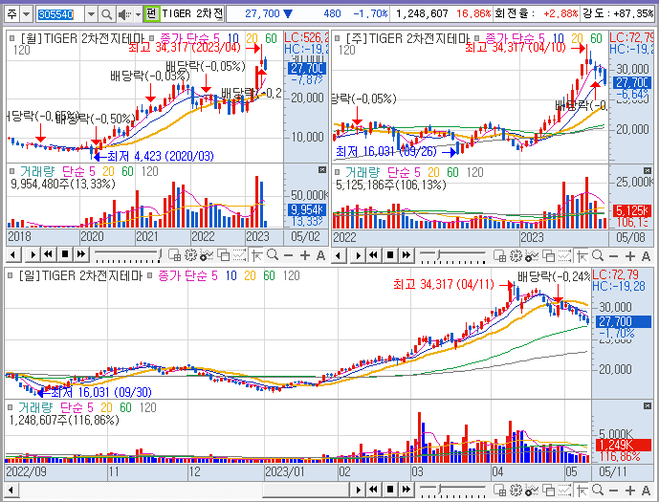
Task: Click weekly chart magnifier zoom icon
Action: [598, 255]
